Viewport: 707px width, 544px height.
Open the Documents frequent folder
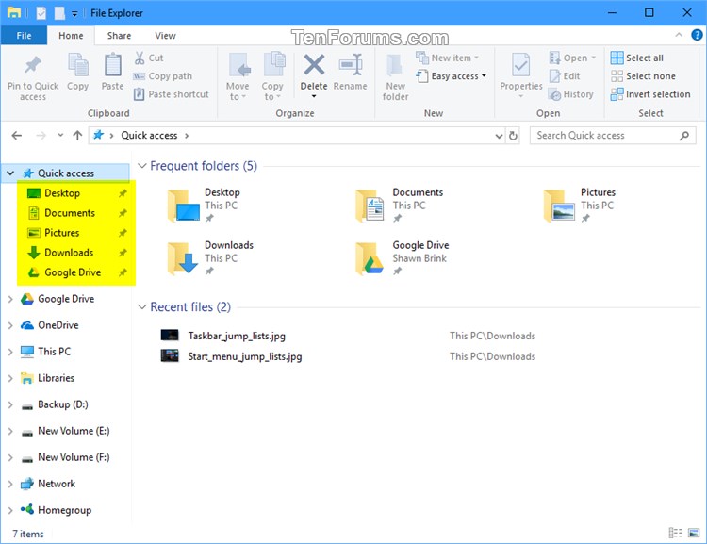tap(400, 206)
